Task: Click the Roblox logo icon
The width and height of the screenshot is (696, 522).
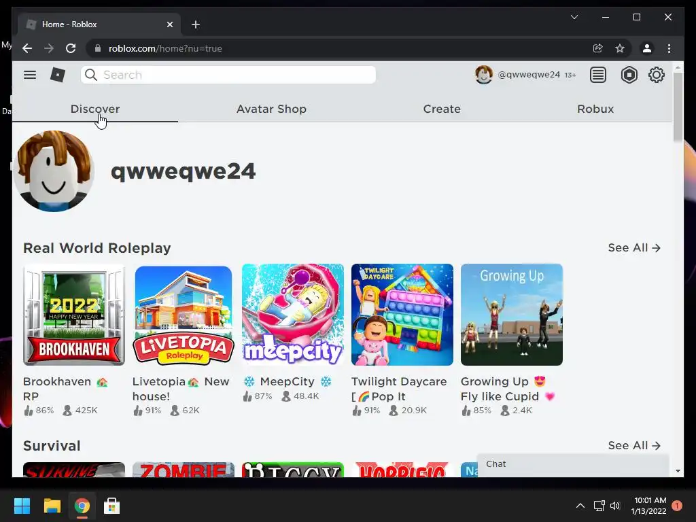Action: [57, 75]
